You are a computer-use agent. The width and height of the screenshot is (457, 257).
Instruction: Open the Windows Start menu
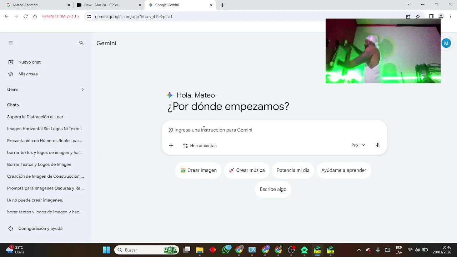click(x=106, y=250)
